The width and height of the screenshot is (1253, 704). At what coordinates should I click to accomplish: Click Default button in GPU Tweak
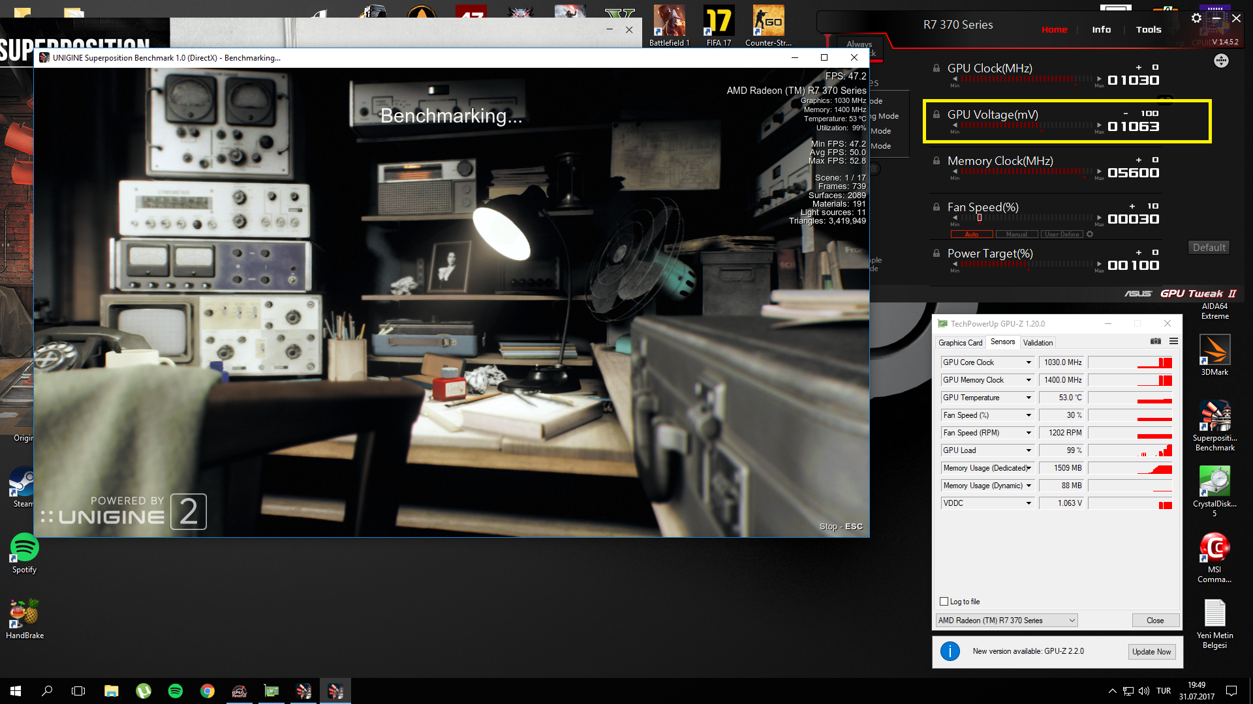1209,248
